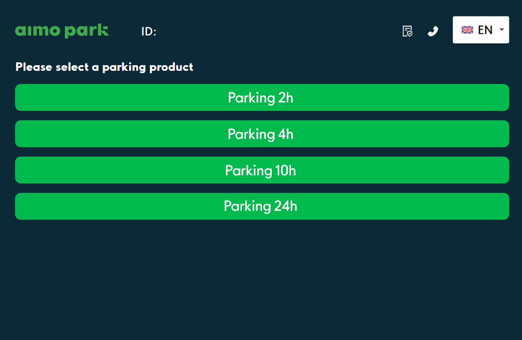Click the aimo park logo
Image resolution: width=522 pixels, height=340 pixels.
point(62,31)
